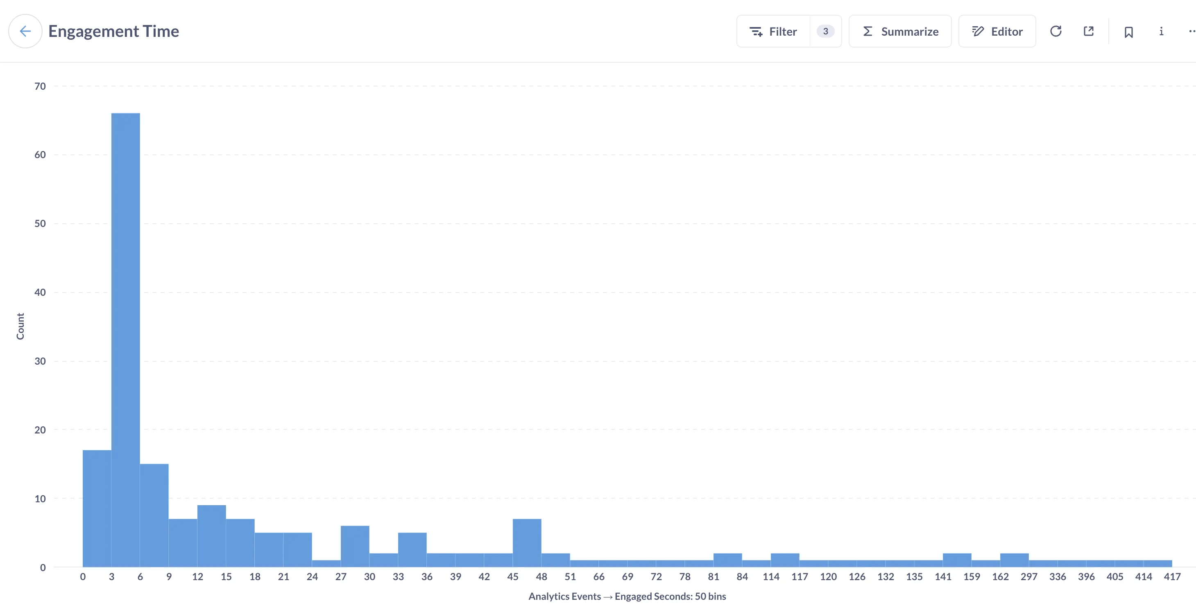Click the bar at bin 6
The height and width of the screenshot is (608, 1196).
tap(154, 515)
